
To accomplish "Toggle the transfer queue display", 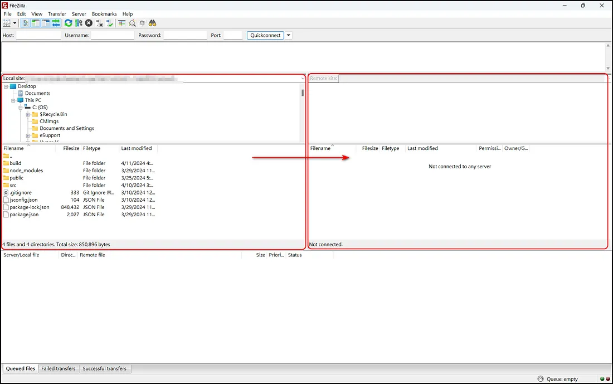I will pyautogui.click(x=56, y=23).
